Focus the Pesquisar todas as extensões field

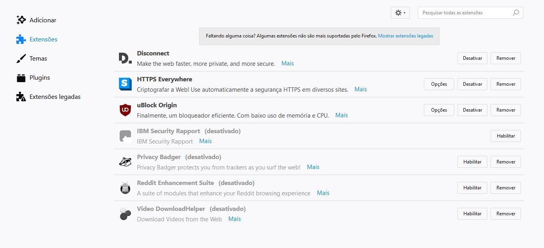pos(465,13)
